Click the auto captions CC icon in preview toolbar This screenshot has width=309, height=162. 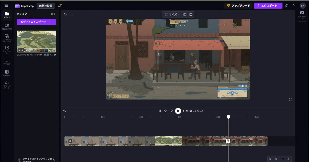pos(191,14)
